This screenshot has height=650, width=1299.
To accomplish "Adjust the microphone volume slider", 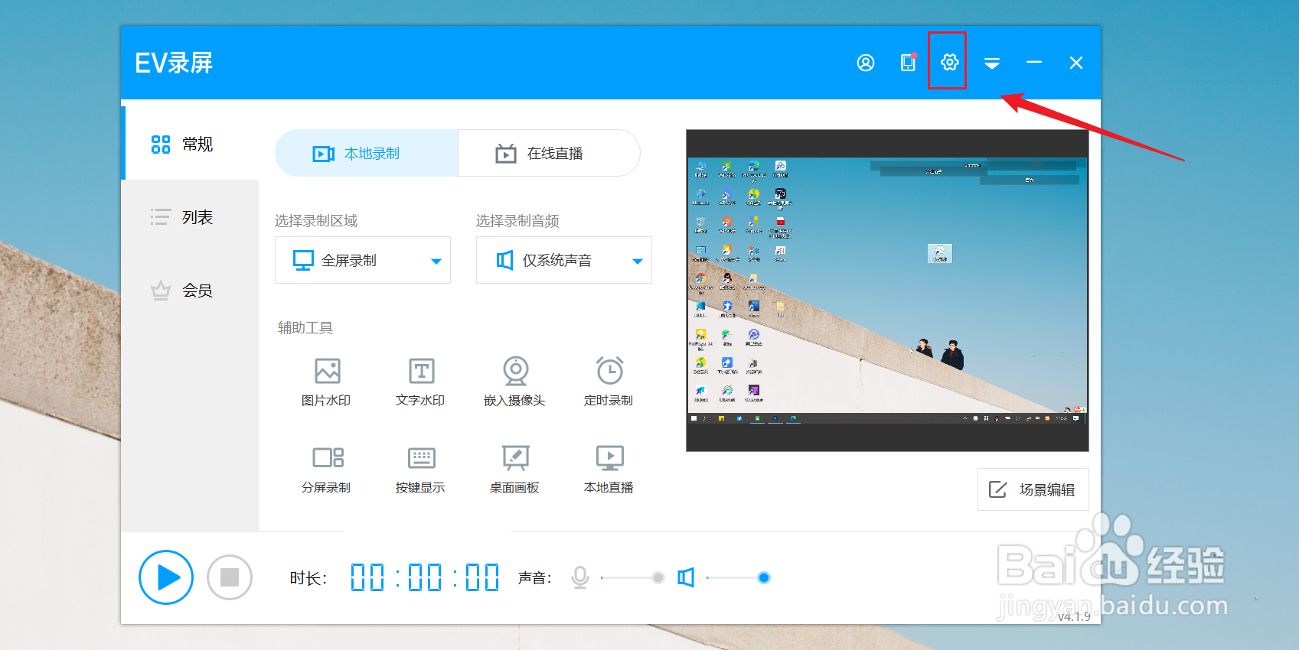I will 632,577.
